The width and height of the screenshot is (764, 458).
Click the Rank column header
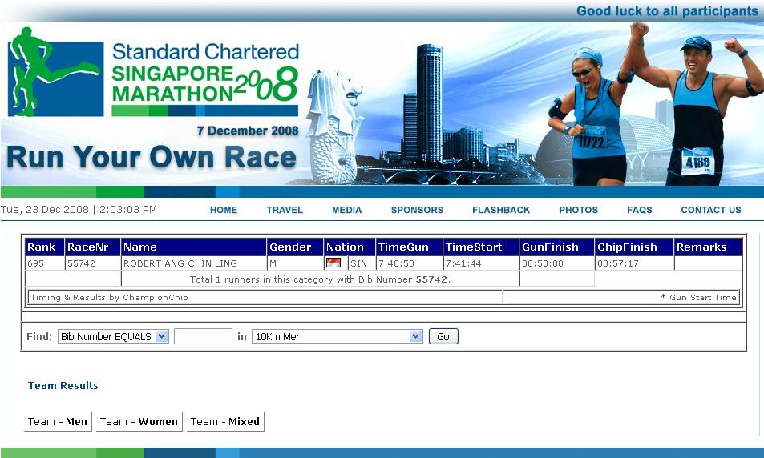[x=44, y=247]
